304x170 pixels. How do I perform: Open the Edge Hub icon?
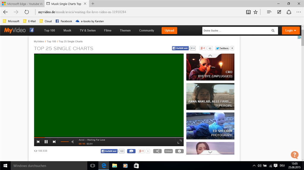[x=269, y=12]
